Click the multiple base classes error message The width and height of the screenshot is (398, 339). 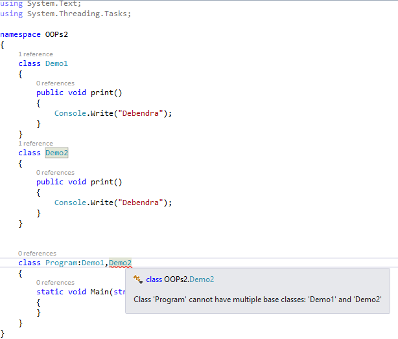[x=257, y=300]
